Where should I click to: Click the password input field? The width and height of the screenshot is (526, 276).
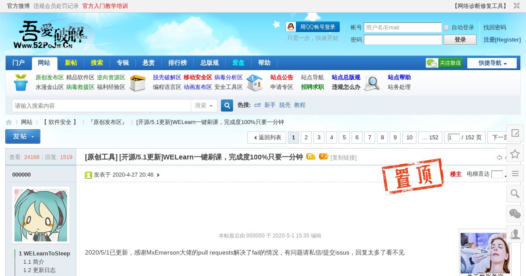(403, 40)
